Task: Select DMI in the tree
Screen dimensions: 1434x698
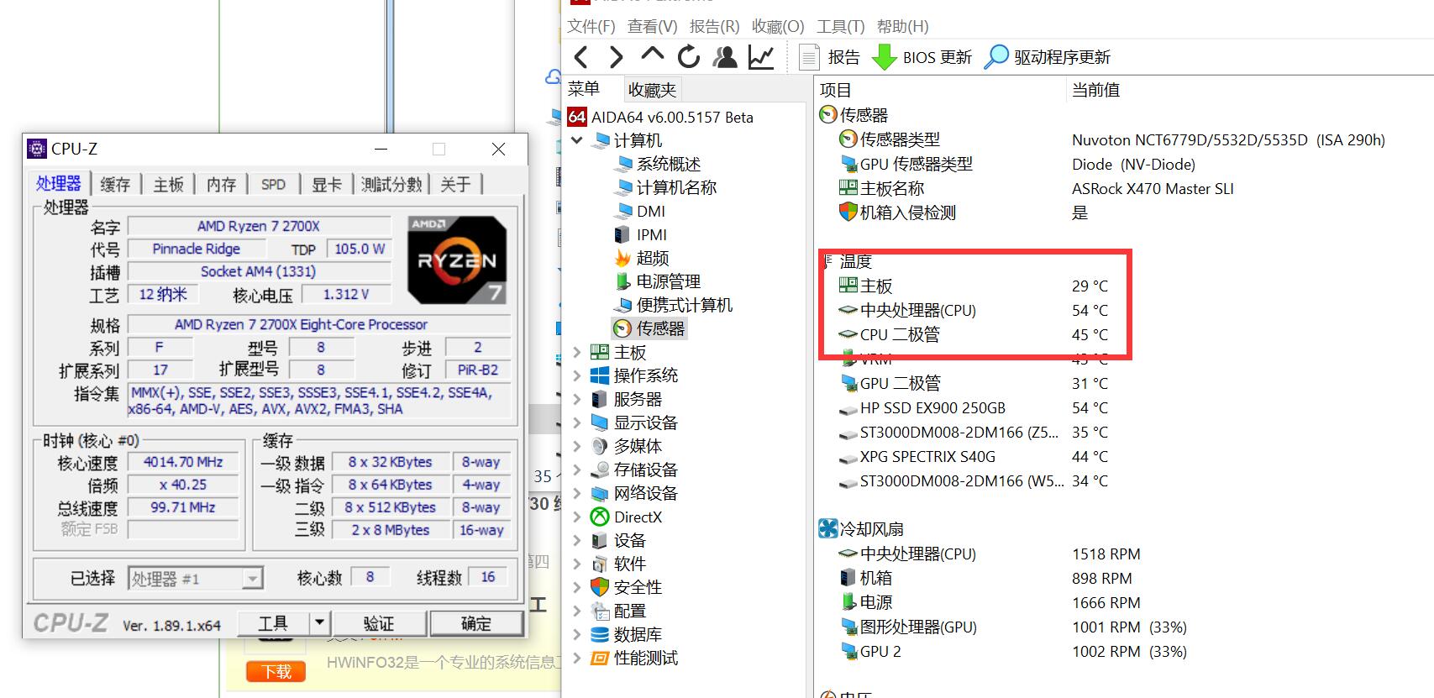Action: pos(640,211)
